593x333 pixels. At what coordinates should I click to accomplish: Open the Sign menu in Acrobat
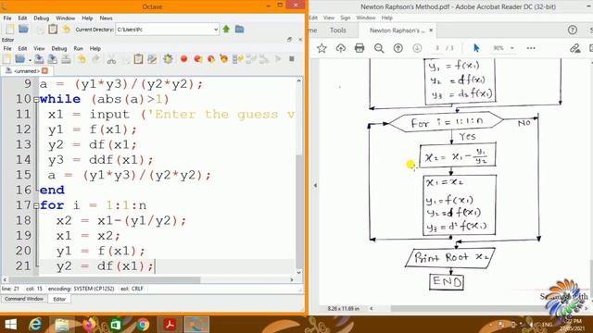point(346,18)
